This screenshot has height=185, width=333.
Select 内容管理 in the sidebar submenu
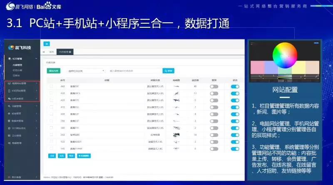17,65
